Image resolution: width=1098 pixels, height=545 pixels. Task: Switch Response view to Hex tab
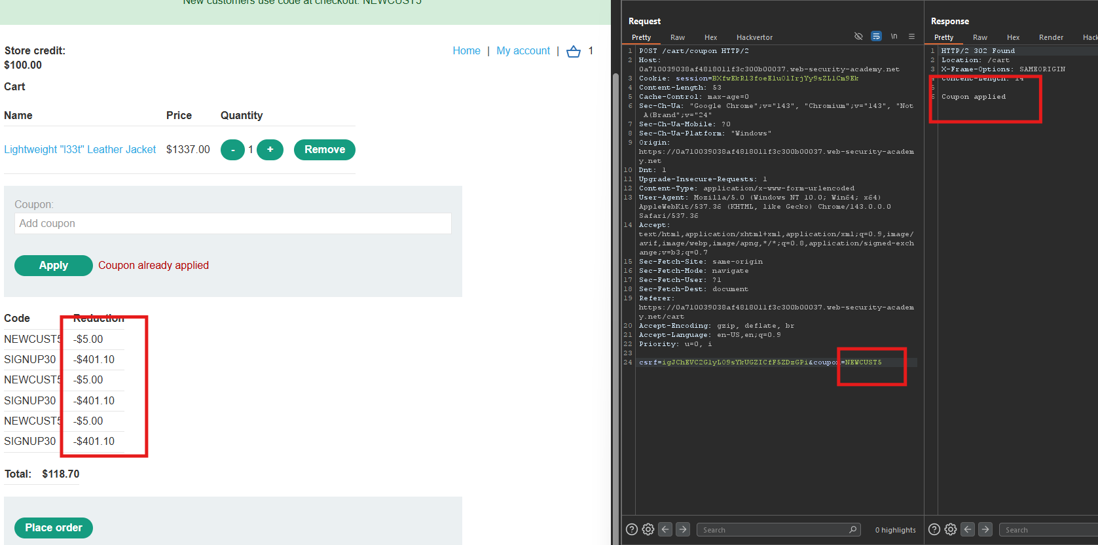coord(1014,37)
